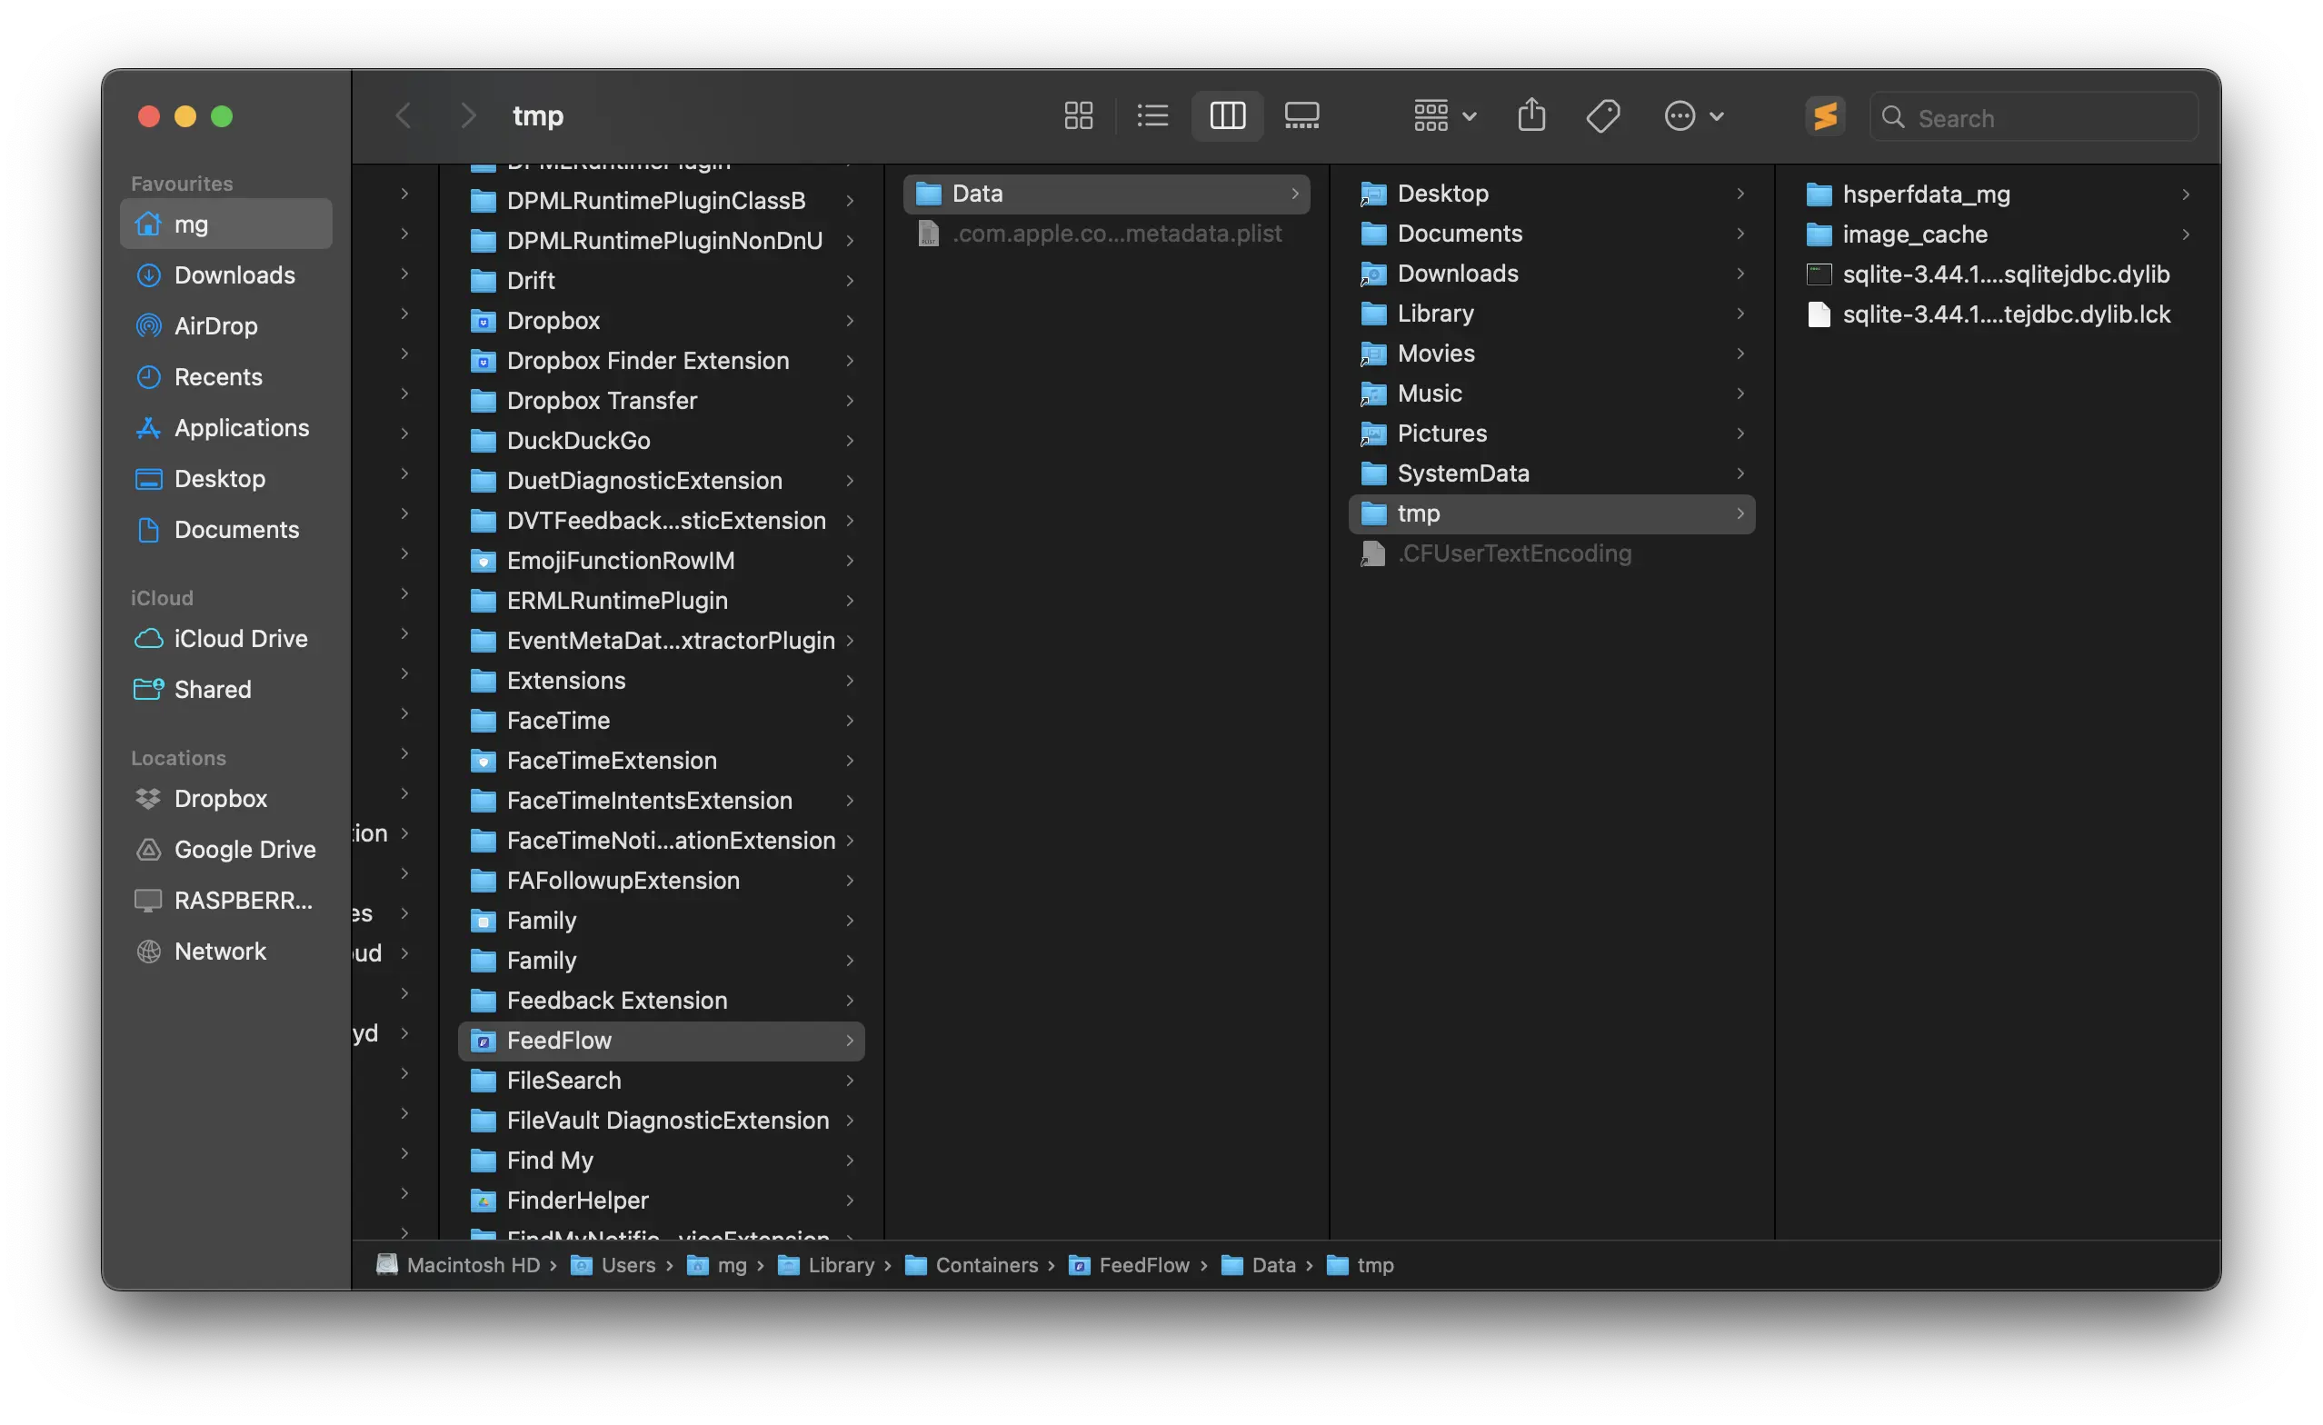Screen dimensions: 2323x1425
Task: Open the group-by options dropdown
Action: point(1444,116)
